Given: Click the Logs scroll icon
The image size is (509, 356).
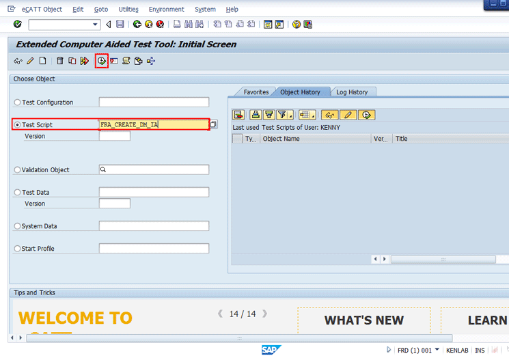Looking at the screenshot, I should tap(126, 61).
